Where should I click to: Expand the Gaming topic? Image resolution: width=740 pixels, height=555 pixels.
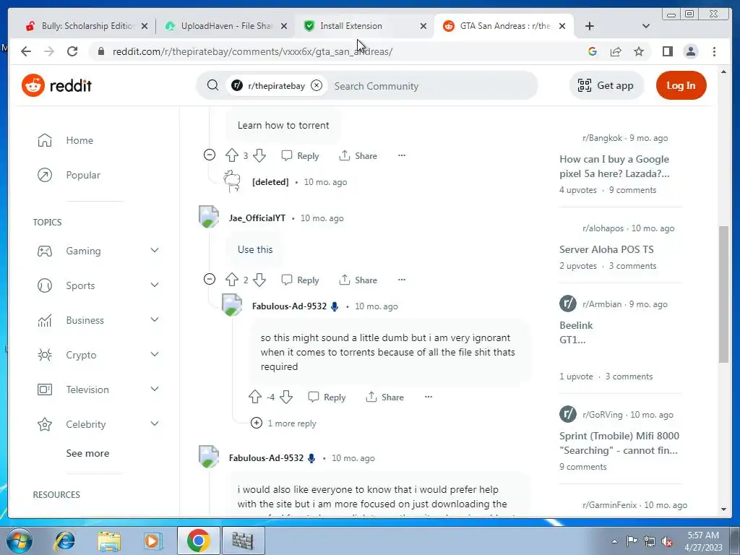(155, 250)
